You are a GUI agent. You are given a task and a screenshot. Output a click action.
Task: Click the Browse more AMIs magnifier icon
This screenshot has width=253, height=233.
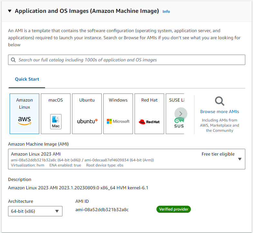[x=220, y=101]
